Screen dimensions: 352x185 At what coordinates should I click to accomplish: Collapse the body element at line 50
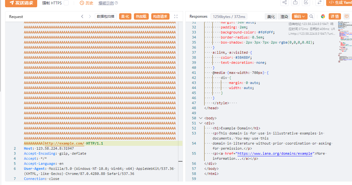tap(201, 118)
